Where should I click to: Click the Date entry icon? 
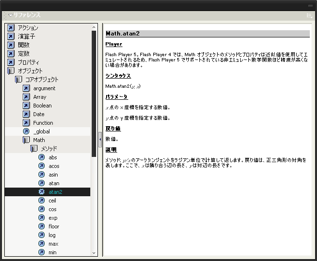coord(26,114)
